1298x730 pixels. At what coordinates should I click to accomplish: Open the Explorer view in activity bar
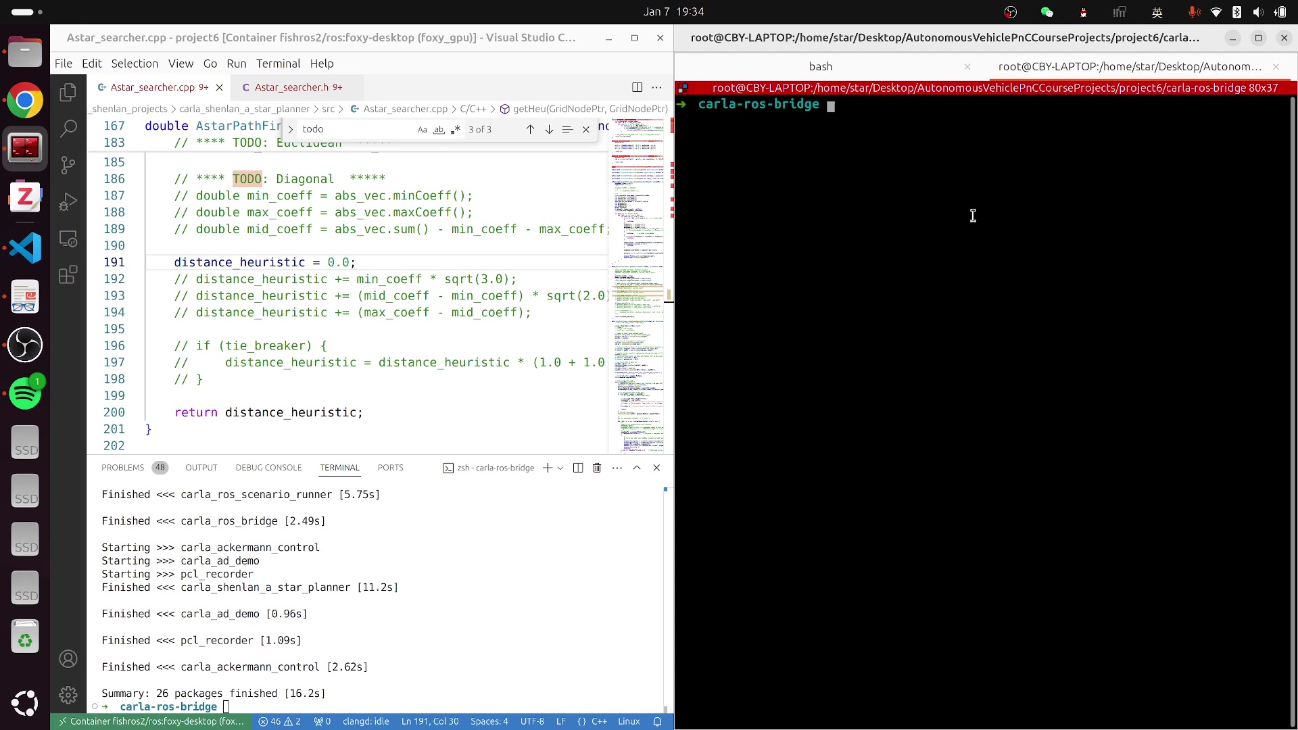click(68, 93)
